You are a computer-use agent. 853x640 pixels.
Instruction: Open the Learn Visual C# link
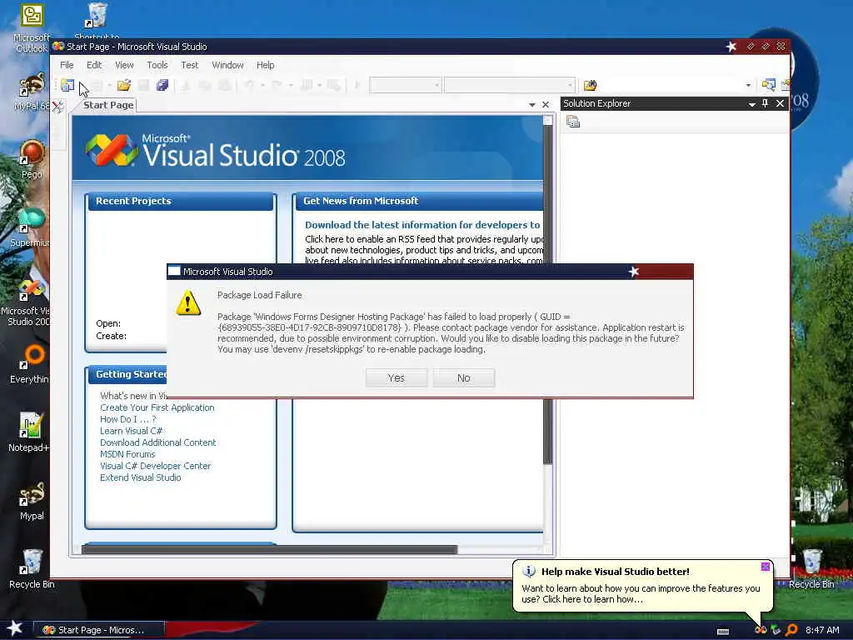pyautogui.click(x=131, y=431)
